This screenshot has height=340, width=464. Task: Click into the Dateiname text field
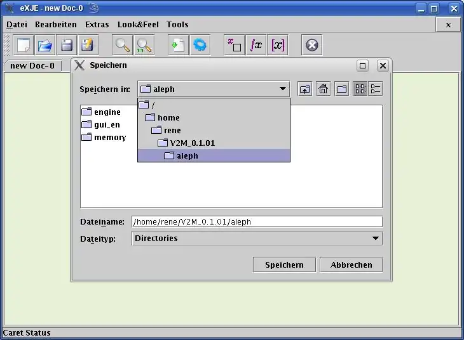pos(257,221)
